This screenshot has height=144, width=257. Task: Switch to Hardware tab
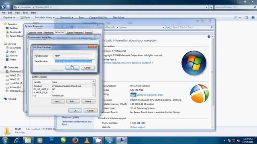[x=48, y=32]
